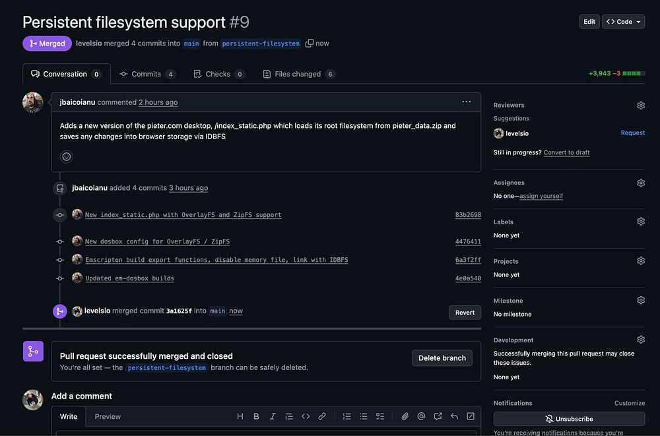Screen dimensions: 660x436
Task: Insert a link in the comment editor
Action: tap(322, 416)
